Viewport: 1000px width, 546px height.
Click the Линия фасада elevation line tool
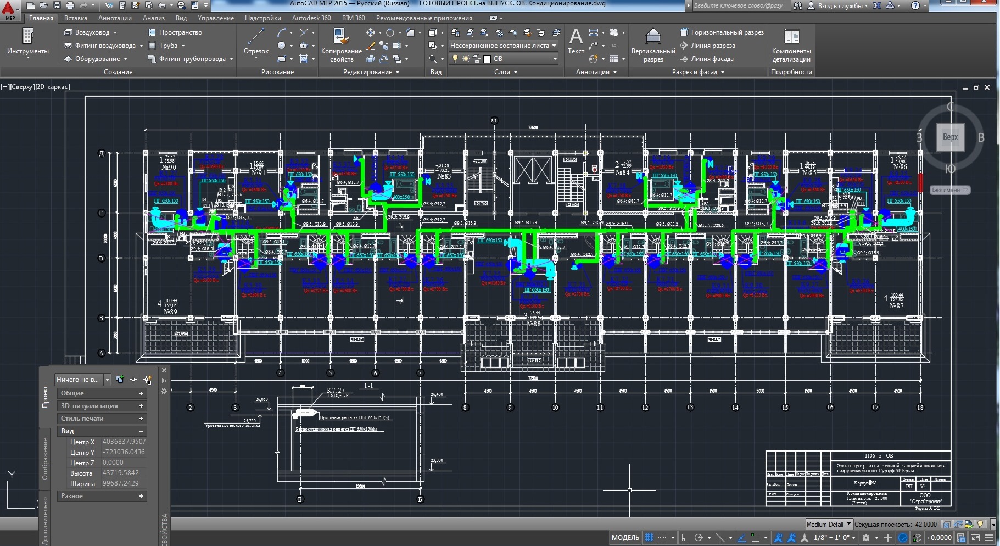click(707, 59)
